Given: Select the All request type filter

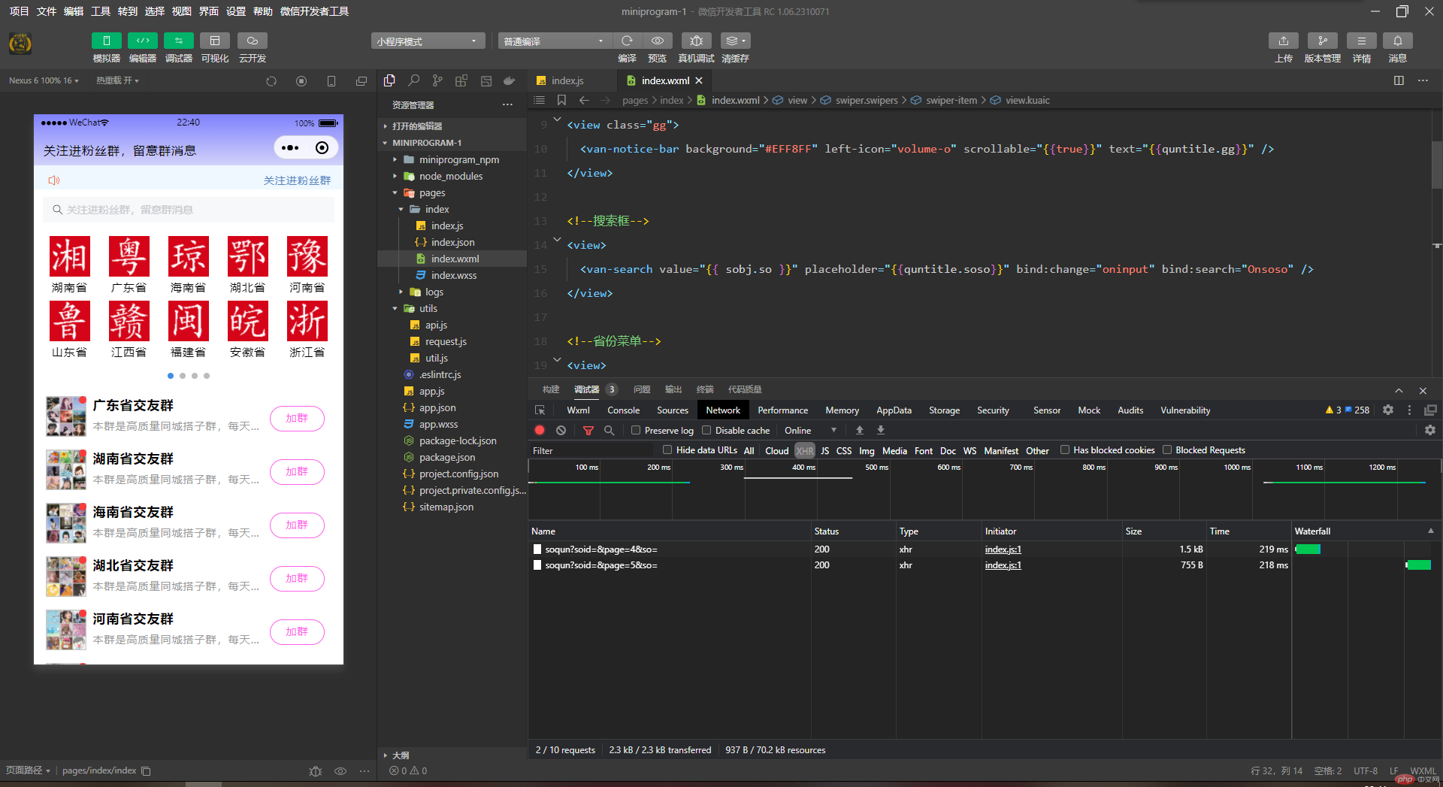Looking at the screenshot, I should tap(749, 451).
